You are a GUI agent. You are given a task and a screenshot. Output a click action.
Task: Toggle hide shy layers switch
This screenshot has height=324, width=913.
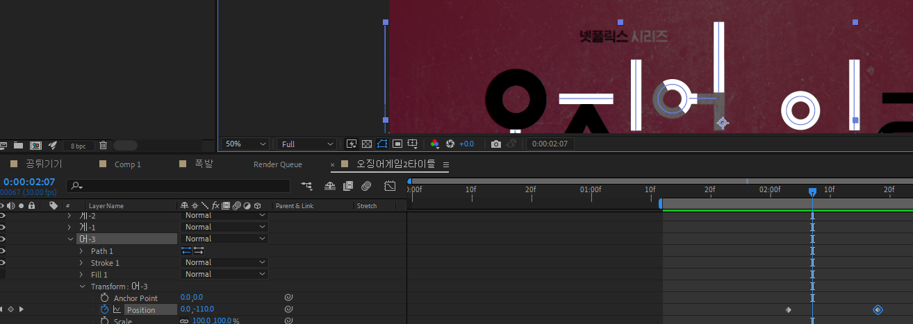coord(330,186)
